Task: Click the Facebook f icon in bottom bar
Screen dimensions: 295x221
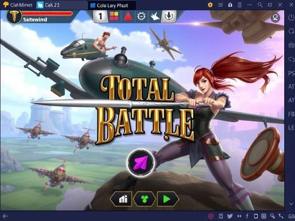Action: tap(247, 216)
